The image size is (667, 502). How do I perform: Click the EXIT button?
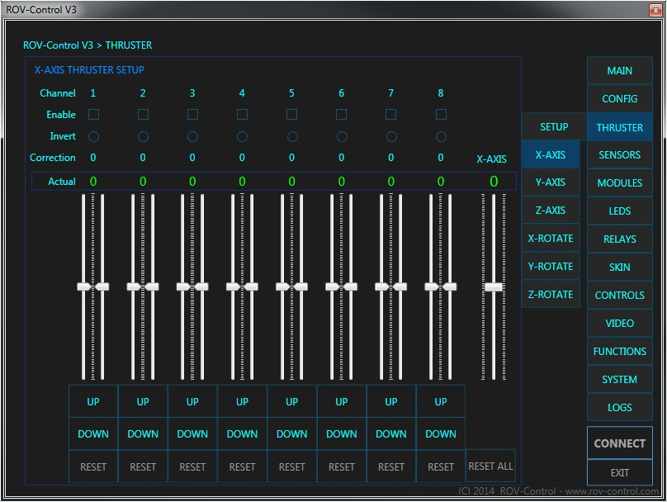(620, 473)
